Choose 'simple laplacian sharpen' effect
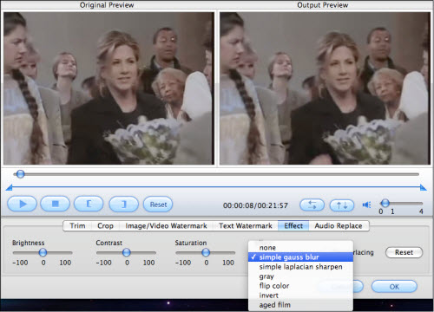Image resolution: width=434 pixels, height=312 pixels. pos(300,267)
